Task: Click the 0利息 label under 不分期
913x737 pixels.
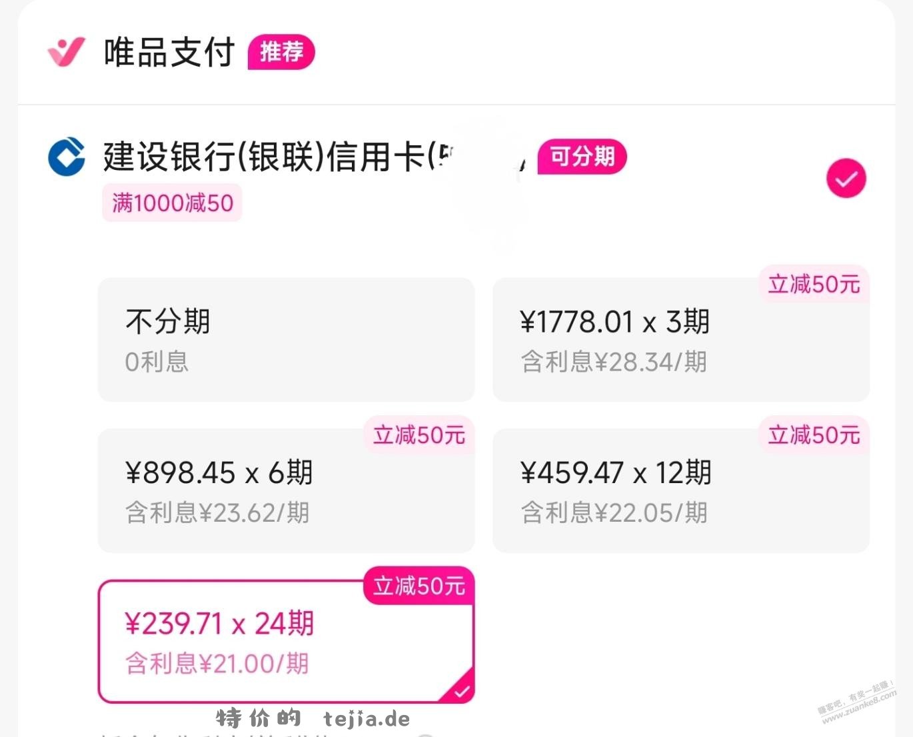Action: [x=157, y=362]
